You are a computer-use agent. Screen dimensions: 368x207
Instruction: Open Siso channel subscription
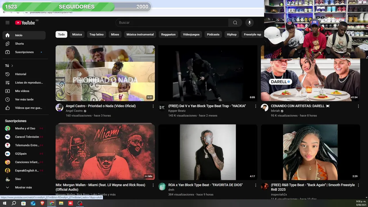tap(24, 179)
